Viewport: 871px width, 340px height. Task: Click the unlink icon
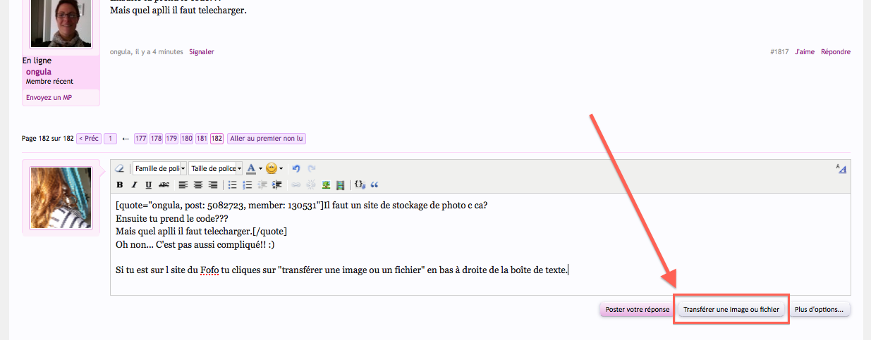point(311,185)
